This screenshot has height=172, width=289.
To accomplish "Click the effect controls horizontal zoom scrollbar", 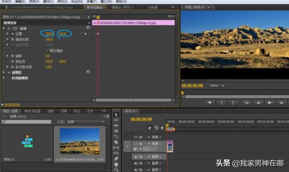I will tap(134, 100).
